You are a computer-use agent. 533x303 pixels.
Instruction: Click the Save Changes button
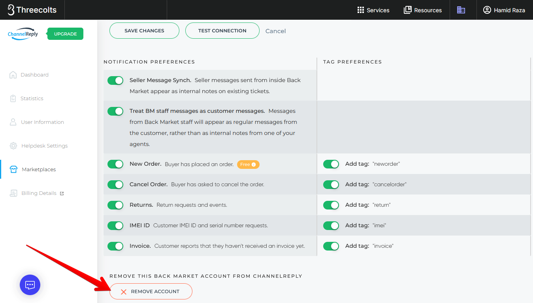click(x=144, y=31)
